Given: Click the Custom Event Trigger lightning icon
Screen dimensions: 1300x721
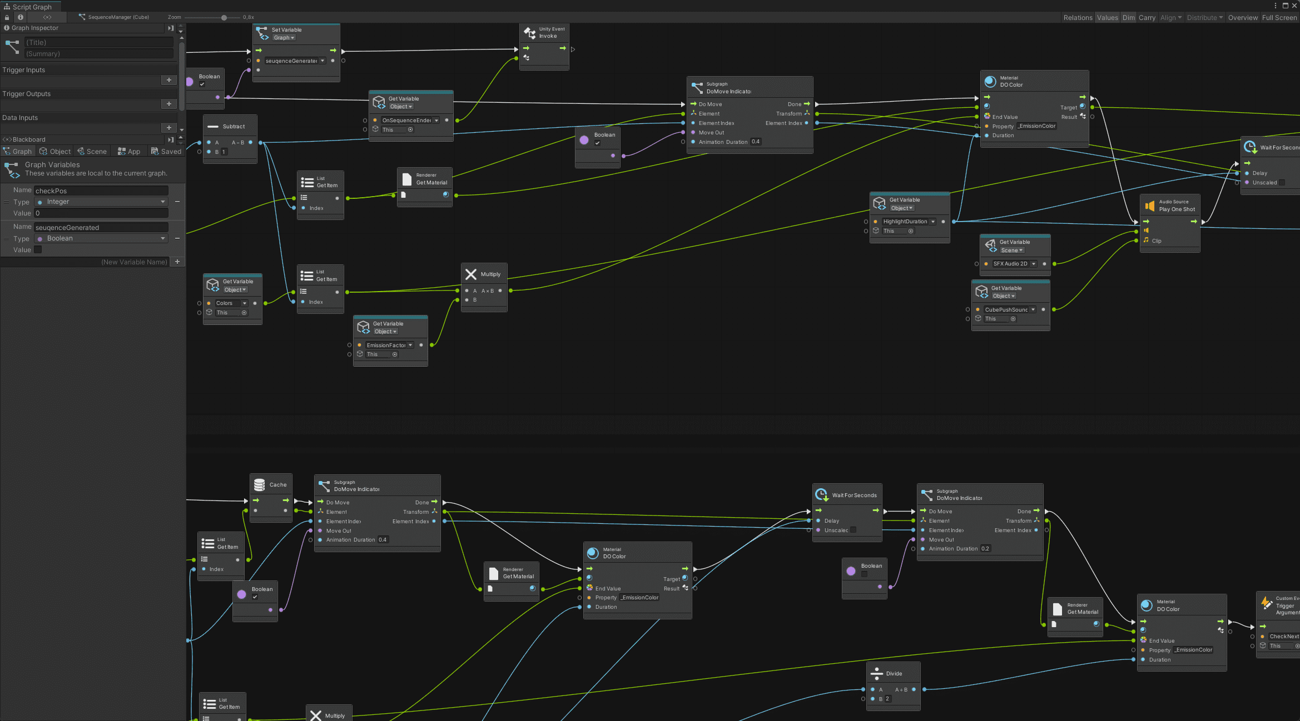Looking at the screenshot, I should (x=1267, y=603).
